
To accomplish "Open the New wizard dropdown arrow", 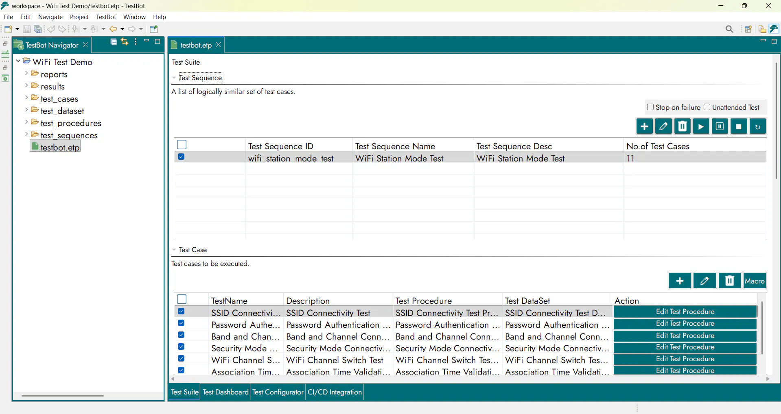I will (17, 29).
